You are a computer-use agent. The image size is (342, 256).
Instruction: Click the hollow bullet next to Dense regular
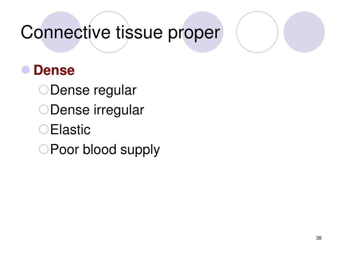click(44, 89)
